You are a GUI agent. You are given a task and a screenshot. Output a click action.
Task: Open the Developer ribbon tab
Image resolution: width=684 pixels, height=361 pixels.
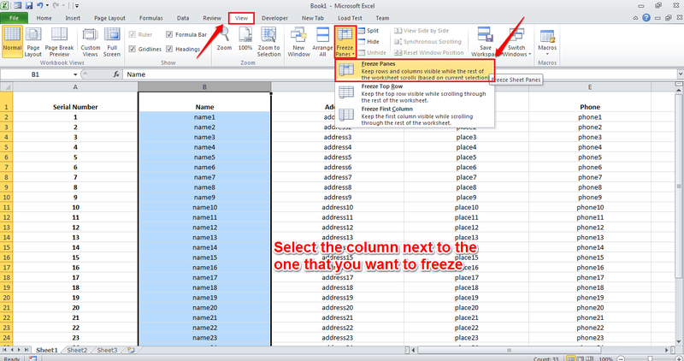pyautogui.click(x=274, y=18)
